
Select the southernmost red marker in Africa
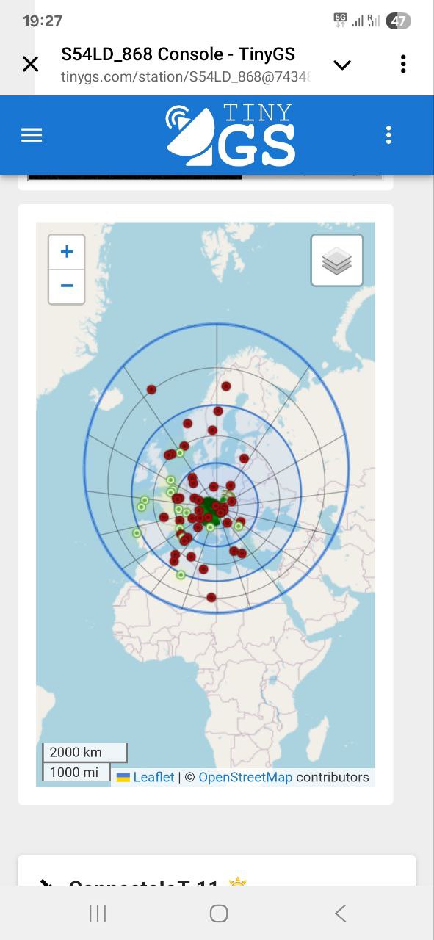pos(211,598)
